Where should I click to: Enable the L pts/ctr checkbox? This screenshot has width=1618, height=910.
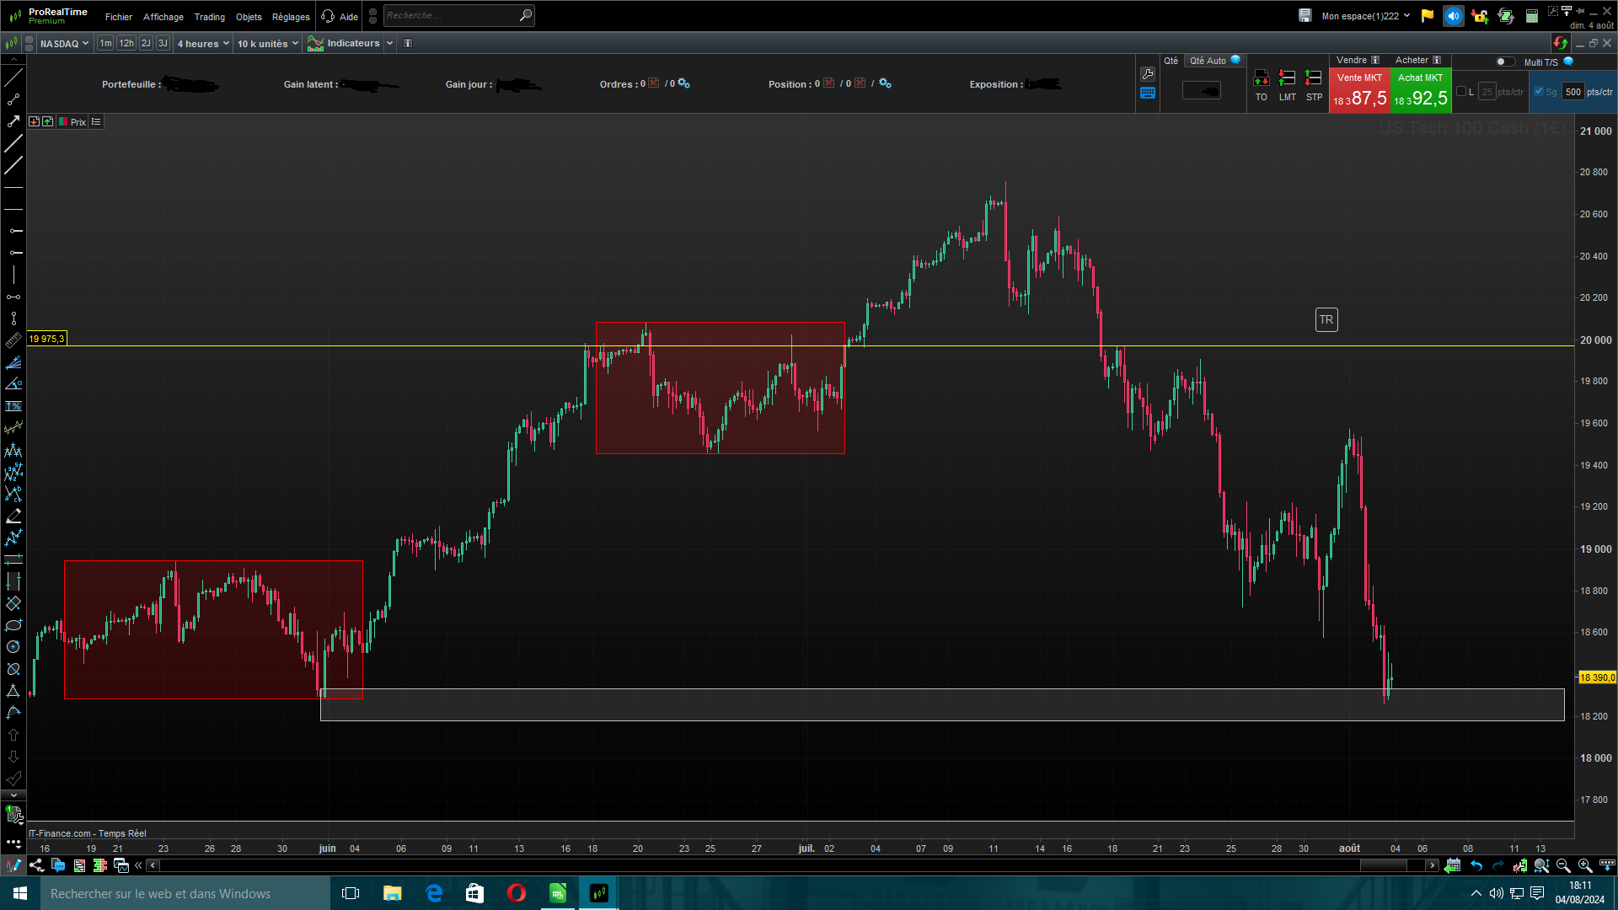click(1461, 92)
